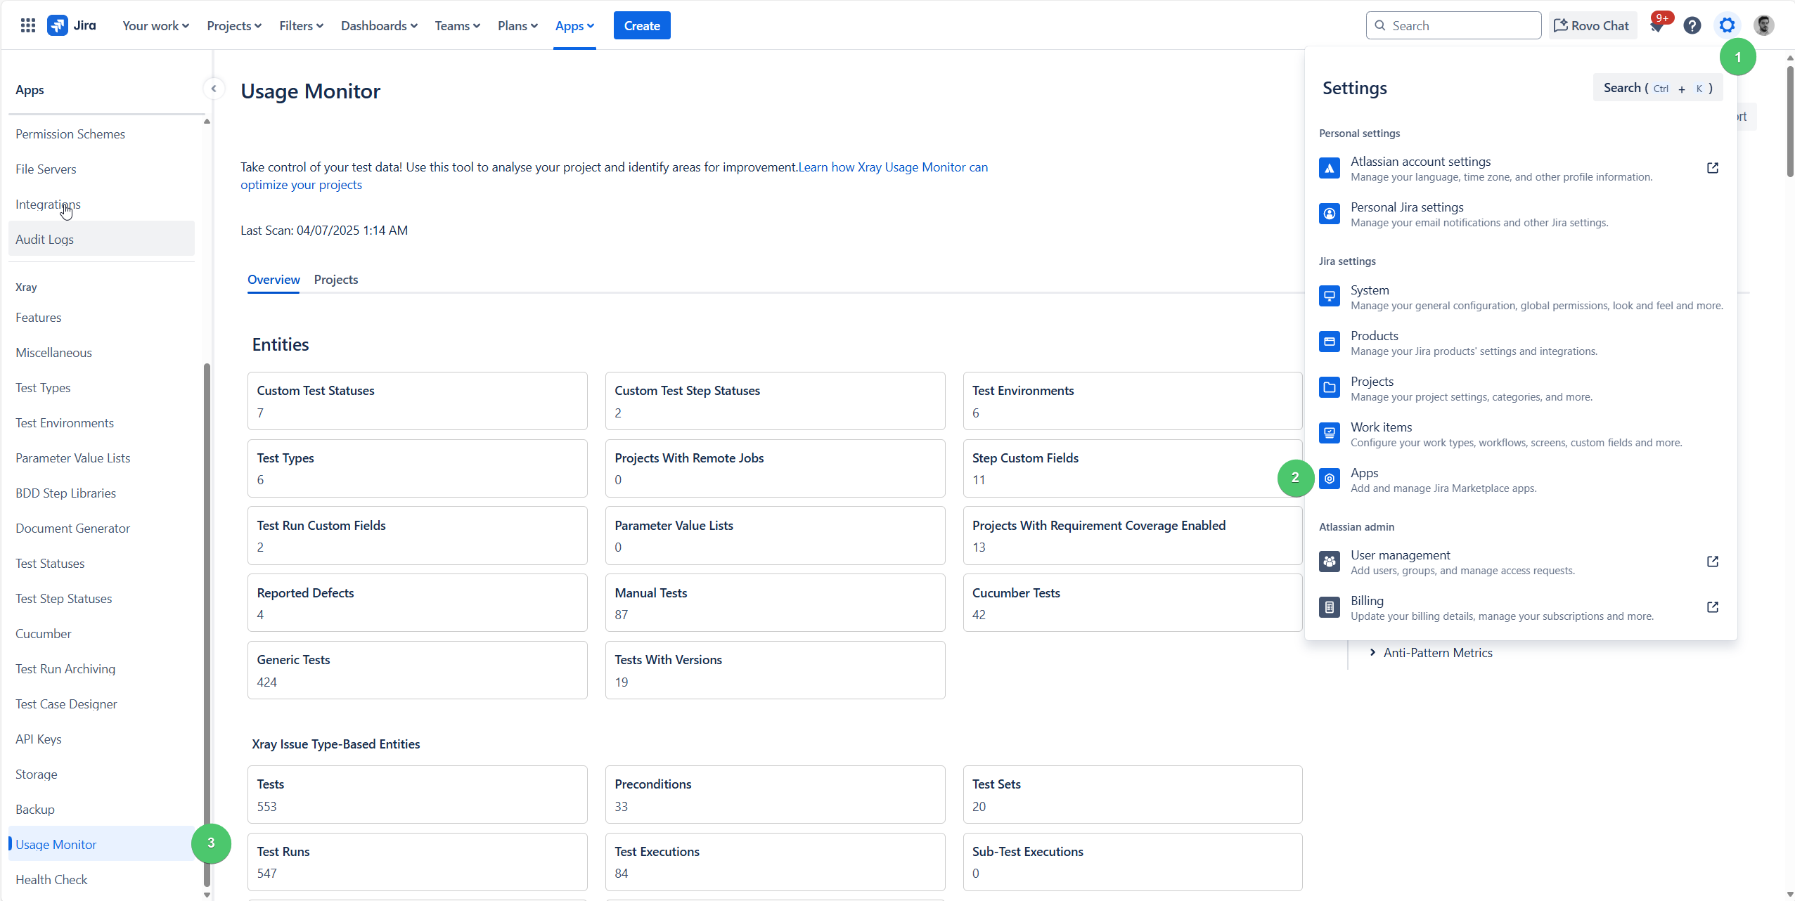This screenshot has height=901, width=1795.
Task: Select the Test Executions card
Action: point(775,862)
